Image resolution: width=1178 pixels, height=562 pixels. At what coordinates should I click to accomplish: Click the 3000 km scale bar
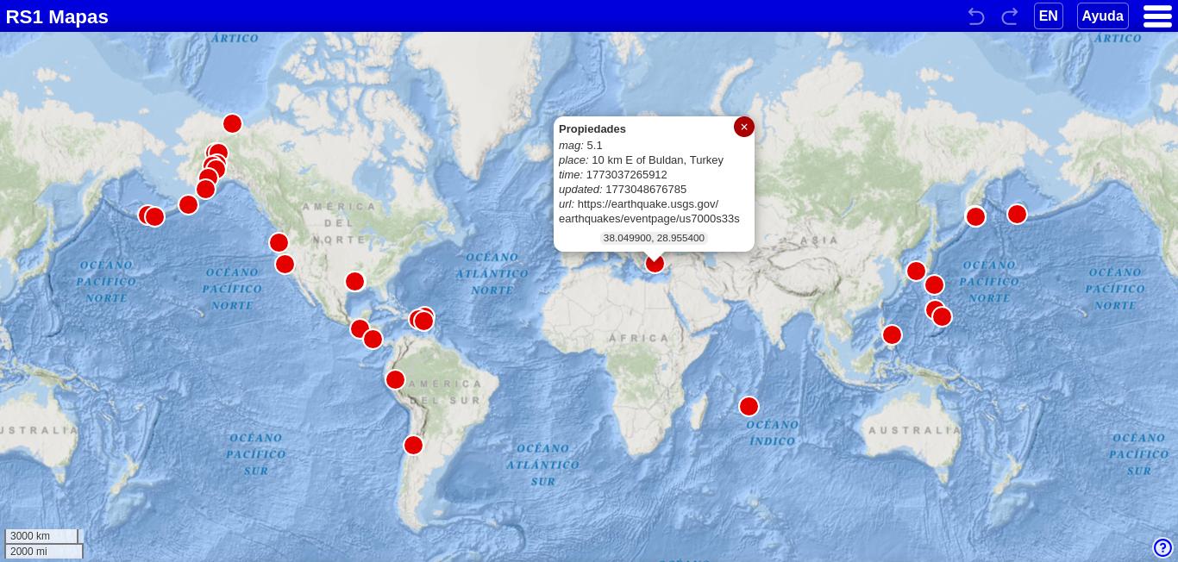point(41,536)
